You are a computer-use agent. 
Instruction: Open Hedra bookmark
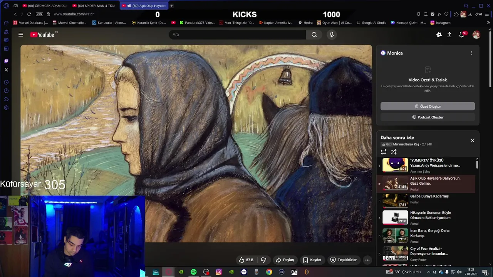(305, 23)
